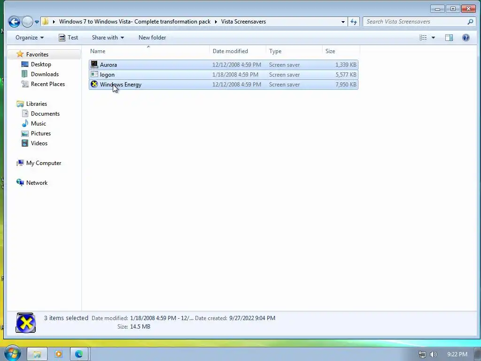
Task: Open My Computer in navigation pane
Action: pyautogui.click(x=44, y=163)
